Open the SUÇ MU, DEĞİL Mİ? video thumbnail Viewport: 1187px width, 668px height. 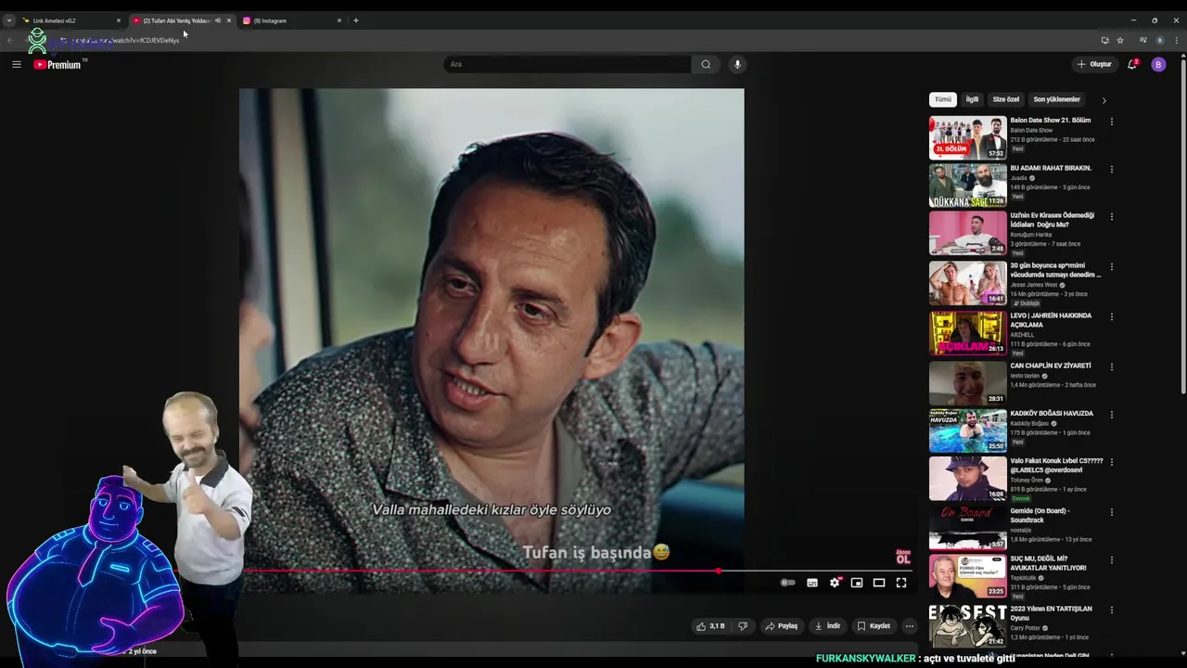(x=967, y=575)
